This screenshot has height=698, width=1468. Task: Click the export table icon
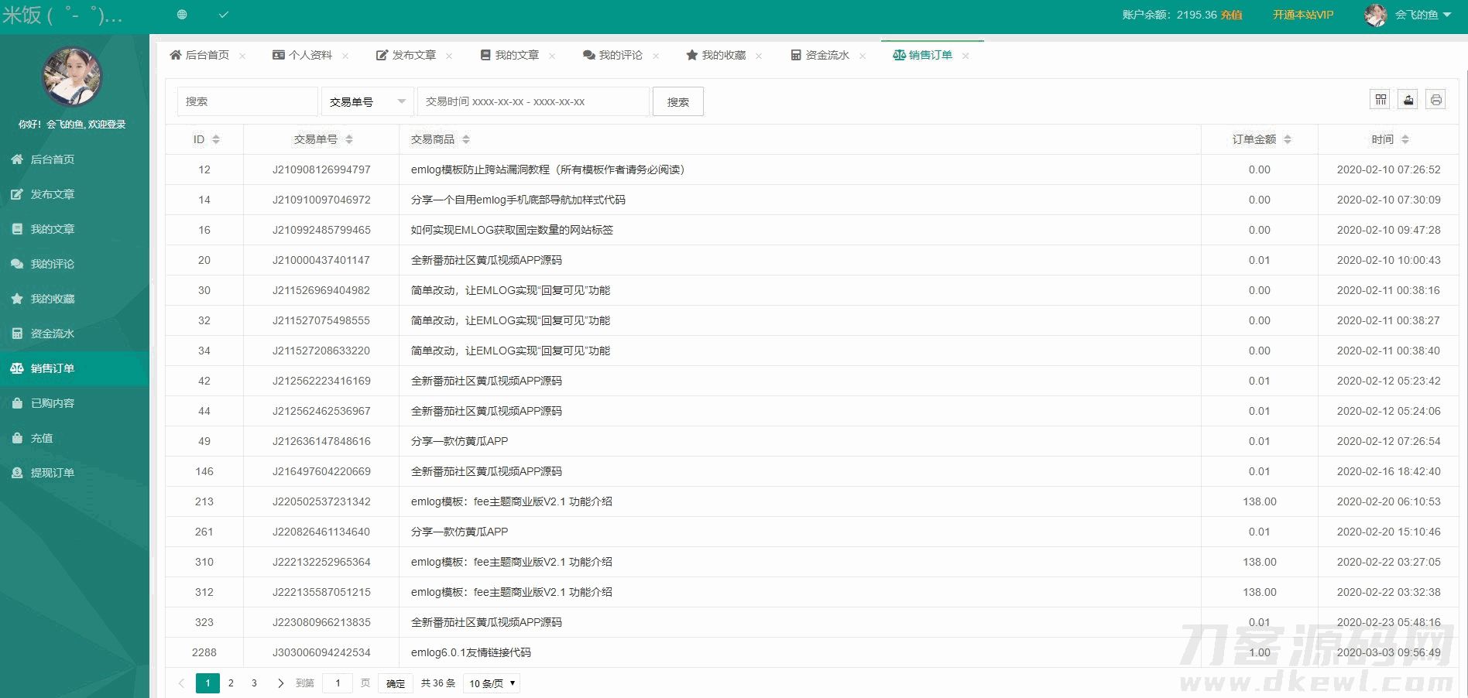(1408, 100)
